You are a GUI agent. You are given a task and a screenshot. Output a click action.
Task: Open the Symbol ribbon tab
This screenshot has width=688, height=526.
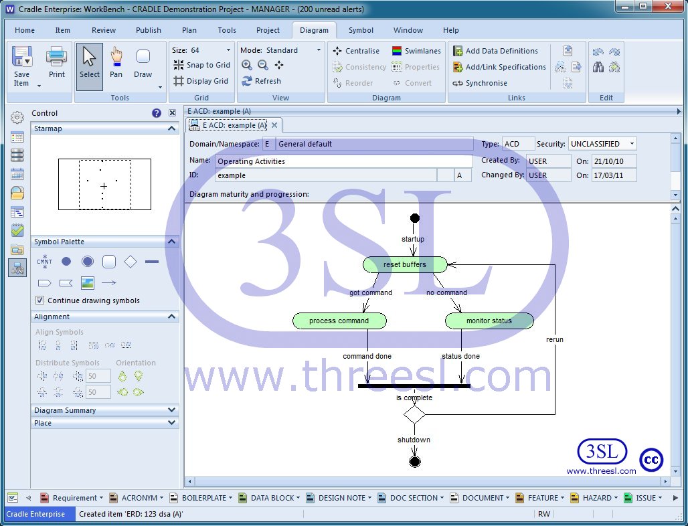coord(361,30)
